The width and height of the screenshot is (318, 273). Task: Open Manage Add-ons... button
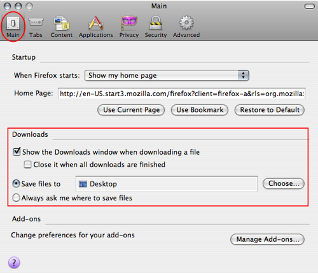[267, 239]
